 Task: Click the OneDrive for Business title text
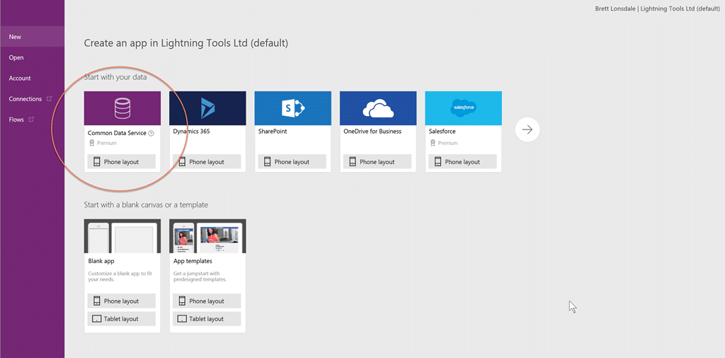tap(372, 131)
